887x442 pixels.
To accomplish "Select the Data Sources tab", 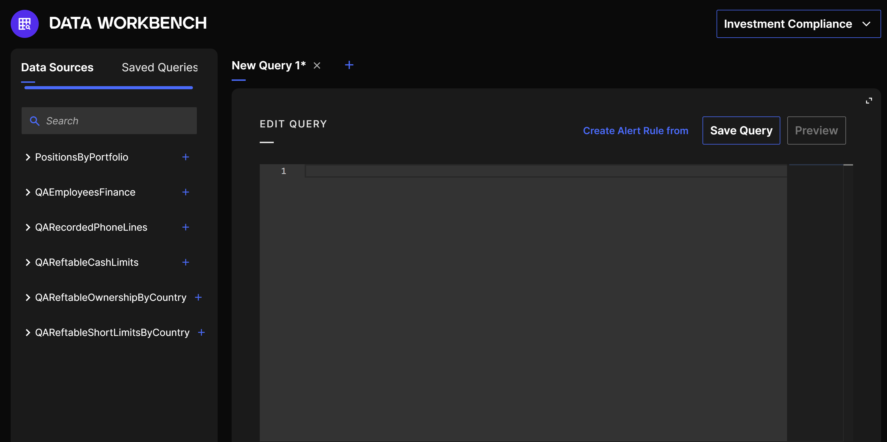I will pyautogui.click(x=57, y=67).
